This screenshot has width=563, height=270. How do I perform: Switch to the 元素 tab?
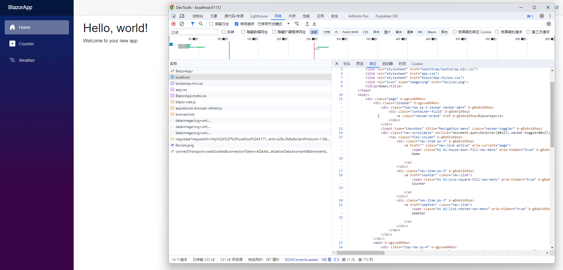tap(214, 16)
